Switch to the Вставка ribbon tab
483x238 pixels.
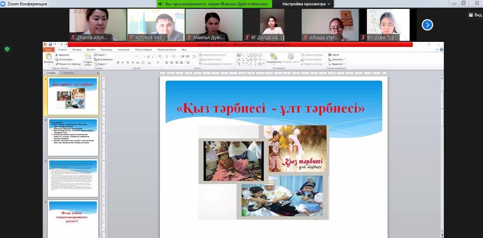click(77, 50)
